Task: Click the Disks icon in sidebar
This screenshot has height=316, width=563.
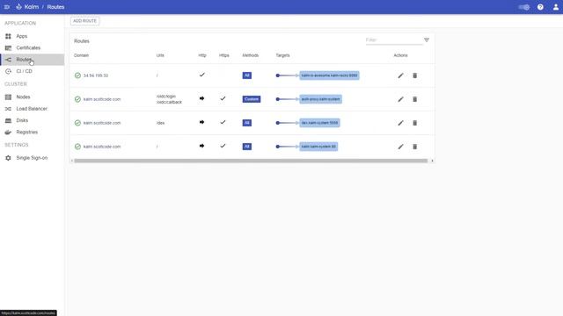Action: (x=8, y=120)
